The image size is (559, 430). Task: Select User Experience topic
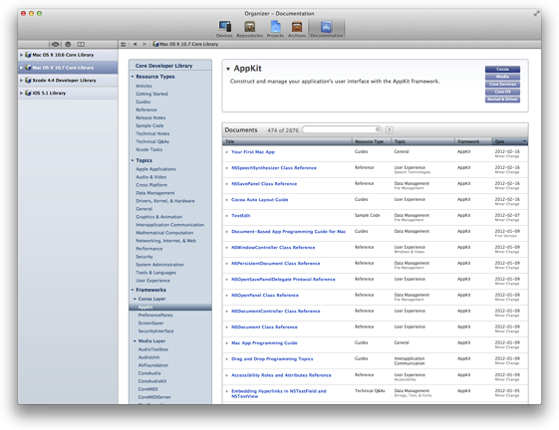[x=152, y=281]
